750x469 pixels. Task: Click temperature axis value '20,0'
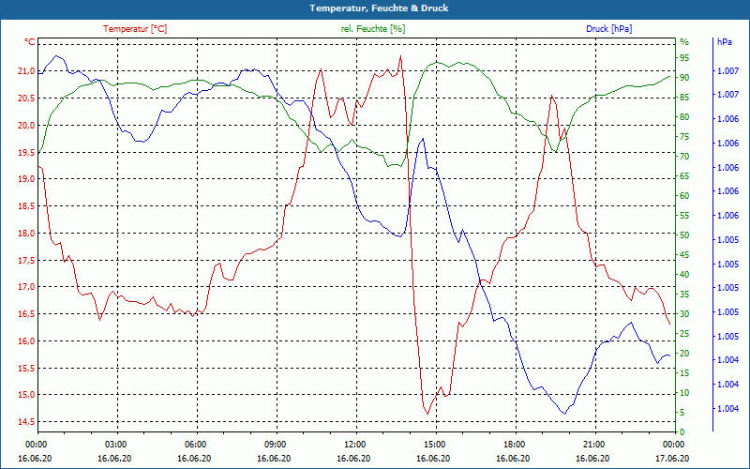pyautogui.click(x=27, y=126)
